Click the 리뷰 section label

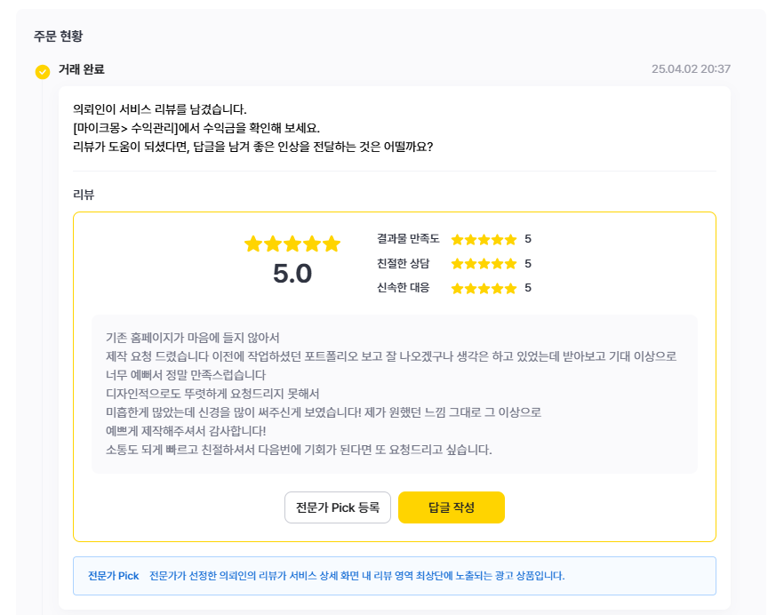pos(84,194)
